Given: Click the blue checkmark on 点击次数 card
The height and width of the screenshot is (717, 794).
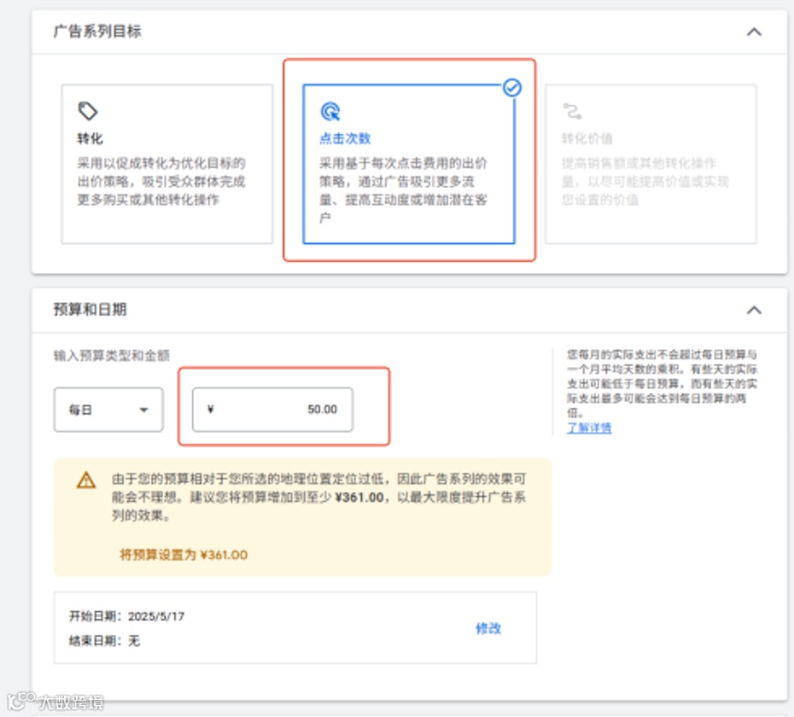Looking at the screenshot, I should pyautogui.click(x=512, y=88).
